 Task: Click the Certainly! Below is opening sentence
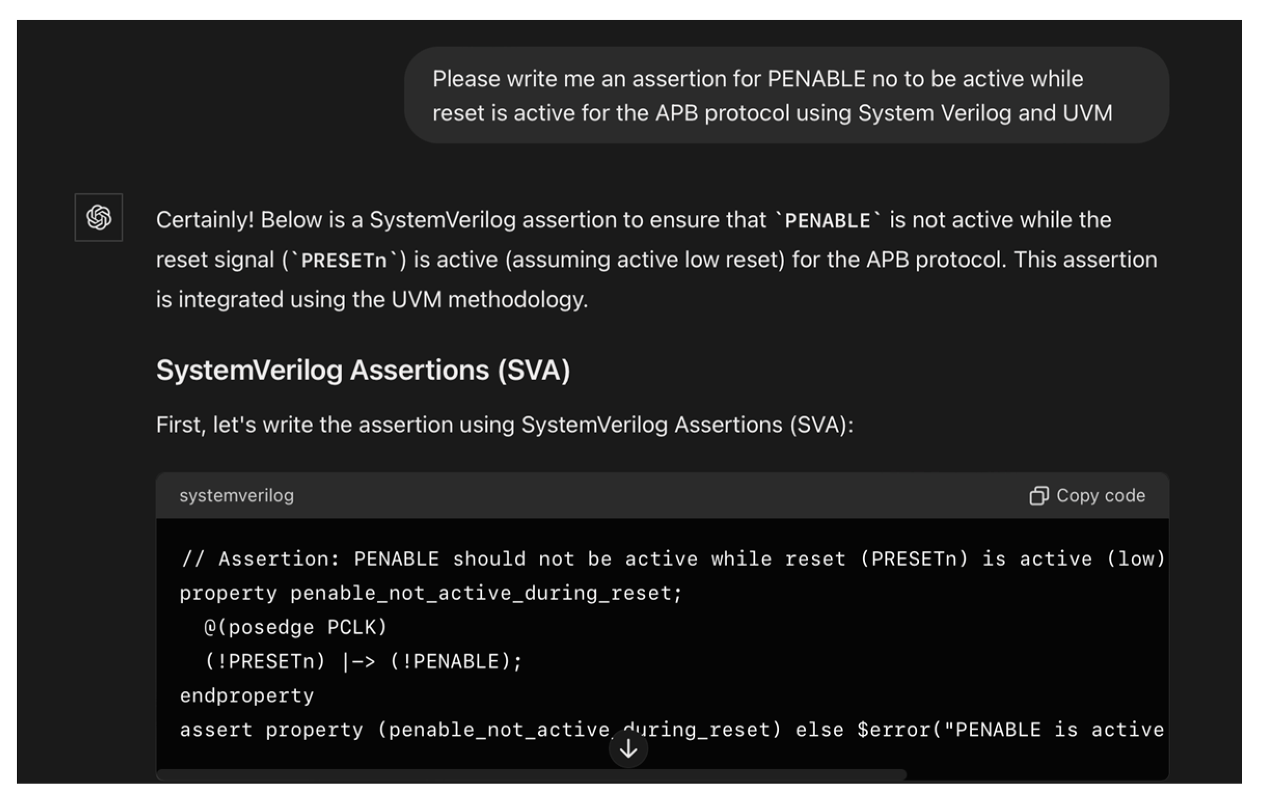tap(634, 220)
